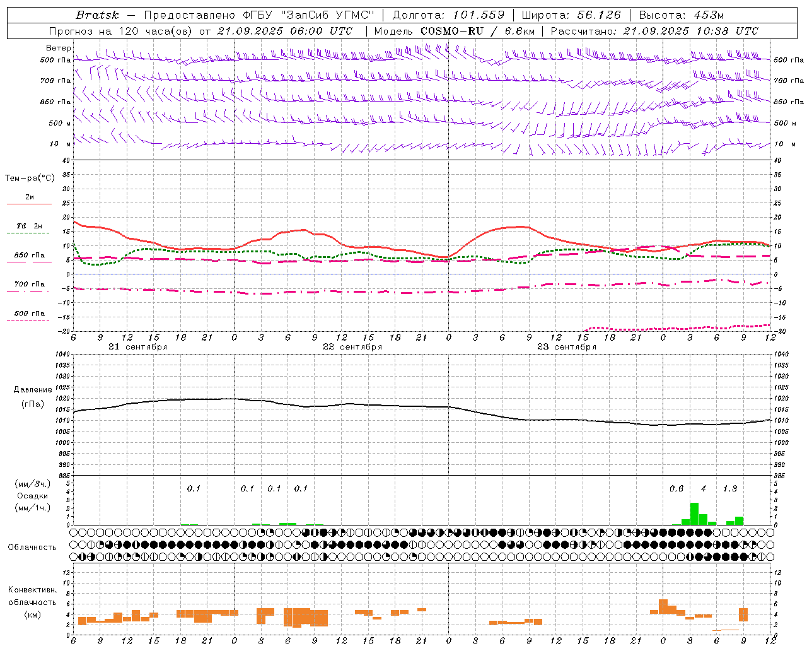This screenshot has height=646, width=807.
Task: Click the station name "Bratsk" in header
Action: [x=97, y=15]
